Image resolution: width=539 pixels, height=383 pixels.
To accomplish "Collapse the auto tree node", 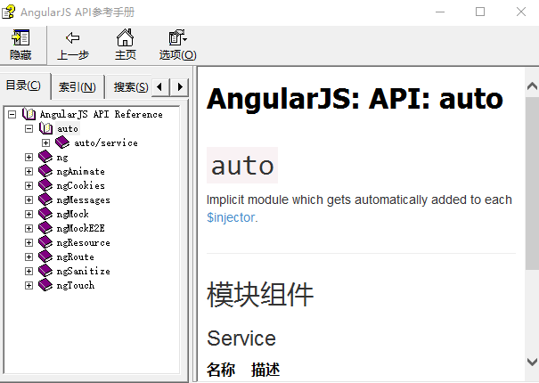I will (x=29, y=128).
